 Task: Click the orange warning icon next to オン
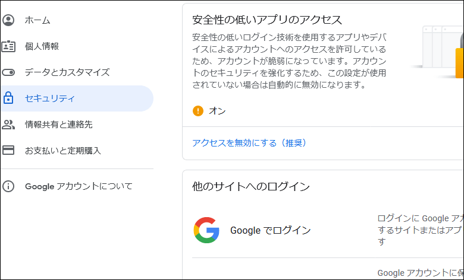click(x=198, y=111)
